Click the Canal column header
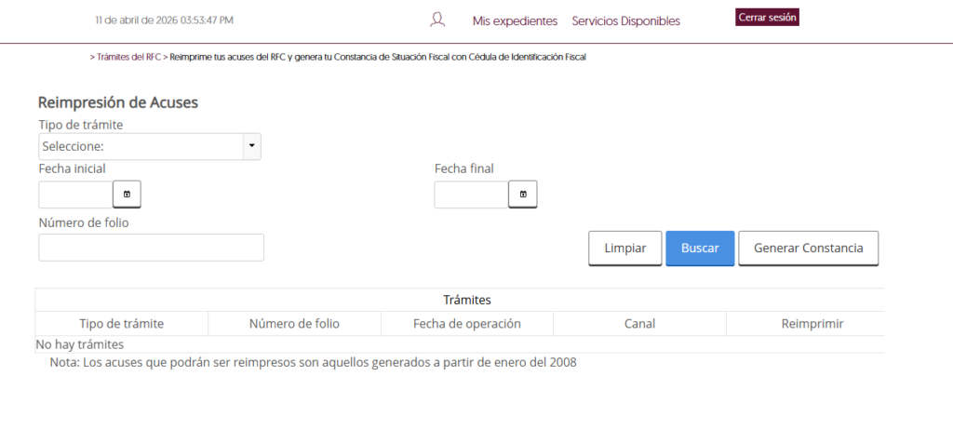The image size is (953, 443). click(639, 324)
